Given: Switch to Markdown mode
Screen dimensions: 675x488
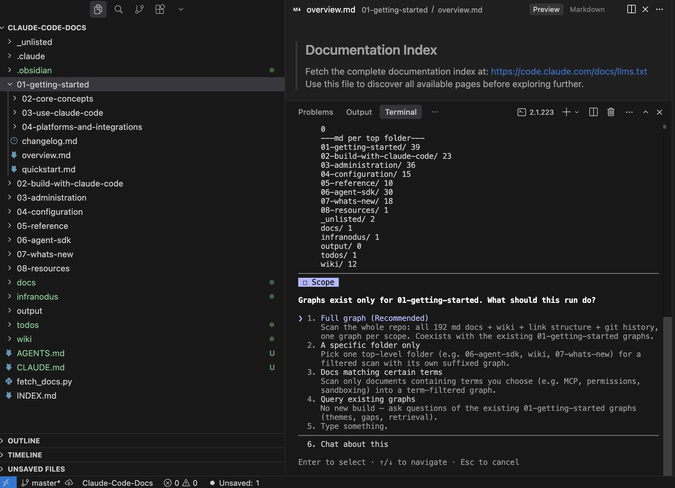Looking at the screenshot, I should pos(587,9).
